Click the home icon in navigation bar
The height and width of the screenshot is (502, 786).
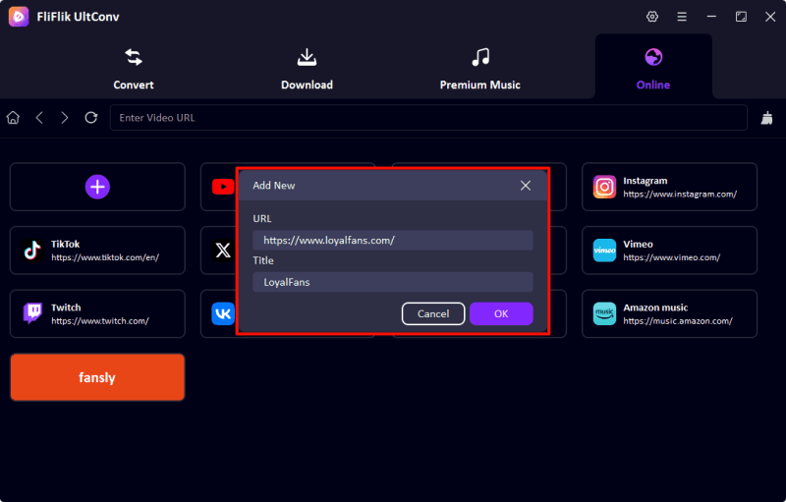(x=13, y=118)
